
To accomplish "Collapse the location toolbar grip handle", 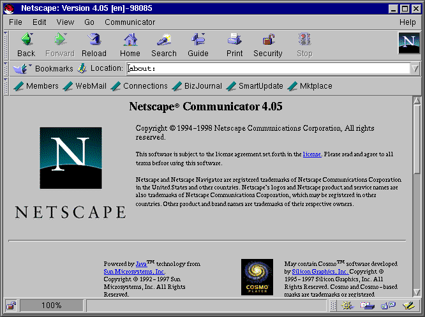I will coord(6,68).
